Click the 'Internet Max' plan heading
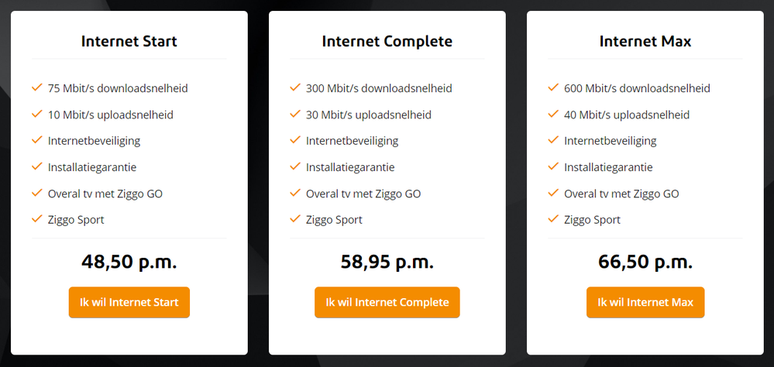The image size is (774, 367). click(x=645, y=41)
